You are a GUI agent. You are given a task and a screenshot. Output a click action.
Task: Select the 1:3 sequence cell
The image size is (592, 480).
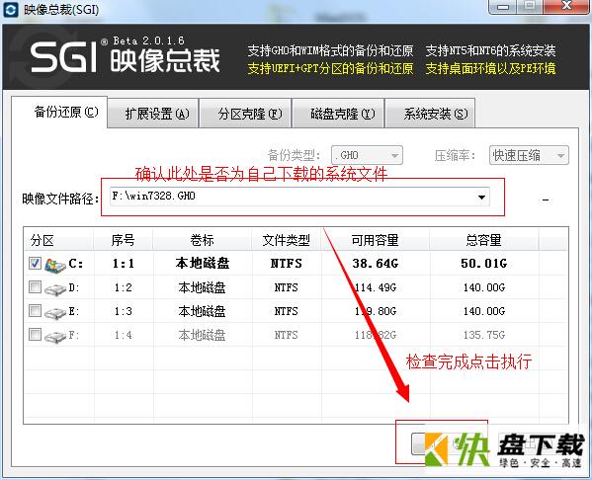[x=124, y=311]
